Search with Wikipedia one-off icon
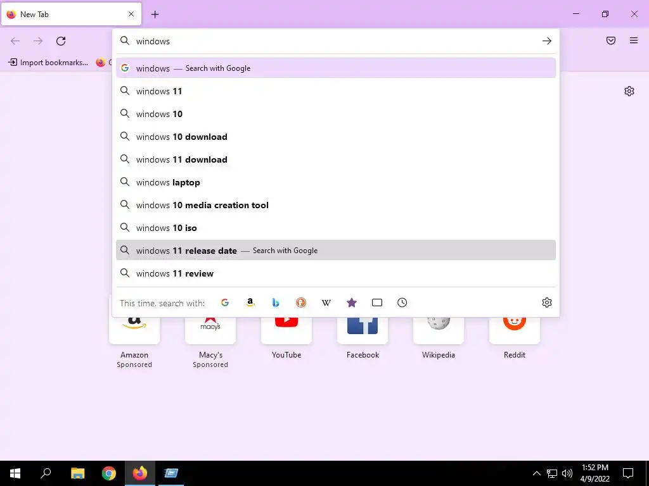The image size is (649, 486). tap(326, 302)
